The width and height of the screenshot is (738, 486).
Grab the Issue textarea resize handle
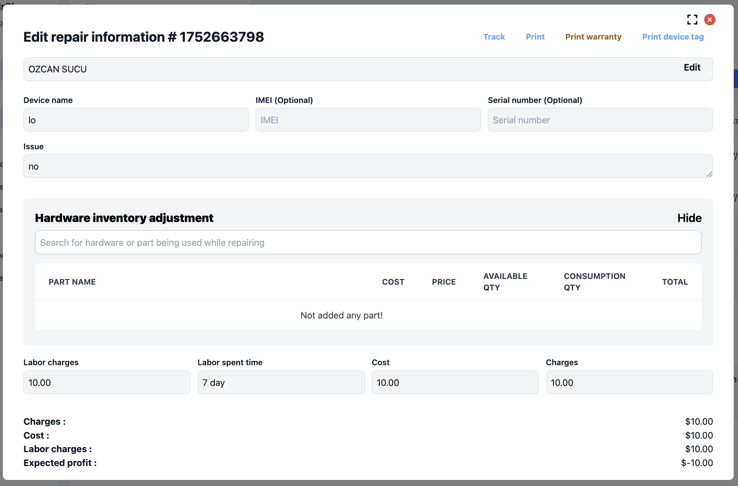[709, 174]
